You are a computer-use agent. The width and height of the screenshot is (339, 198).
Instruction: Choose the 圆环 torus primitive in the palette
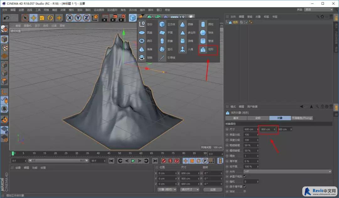(146, 41)
